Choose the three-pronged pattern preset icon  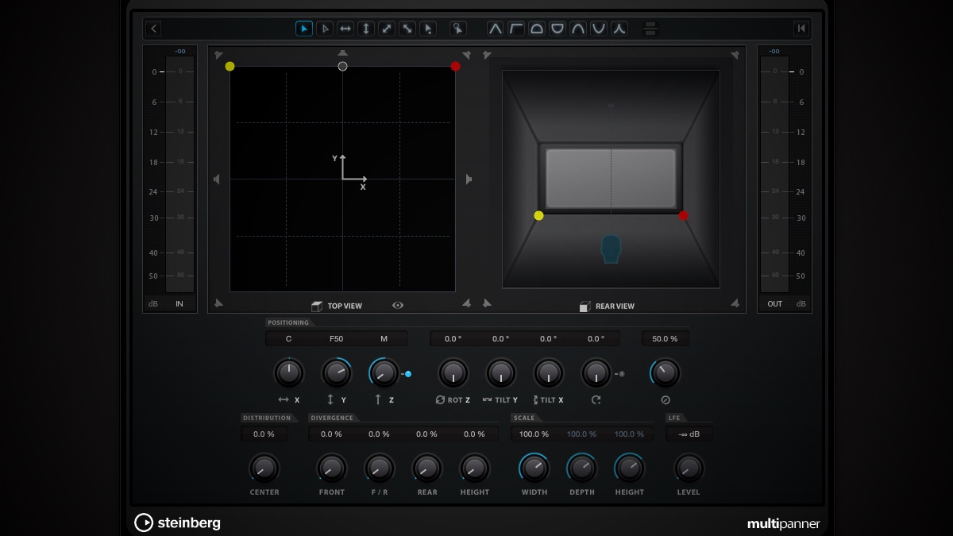tap(619, 29)
